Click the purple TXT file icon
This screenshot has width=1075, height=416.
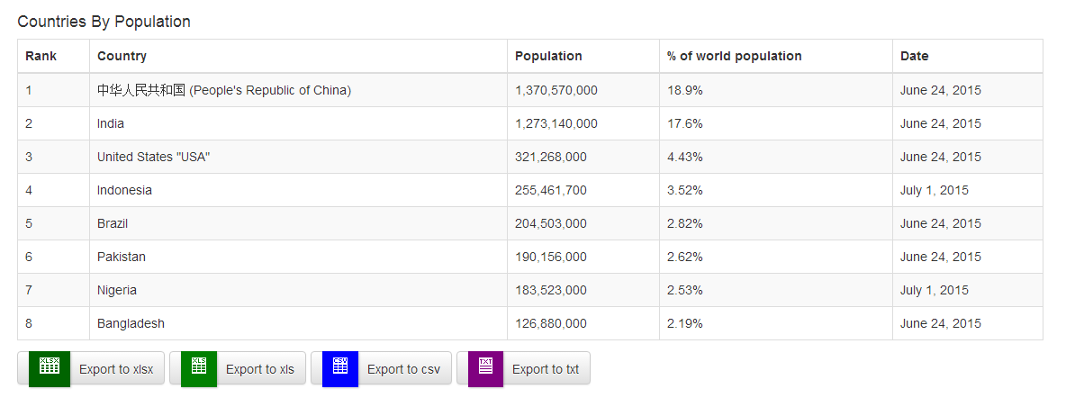pyautogui.click(x=485, y=368)
